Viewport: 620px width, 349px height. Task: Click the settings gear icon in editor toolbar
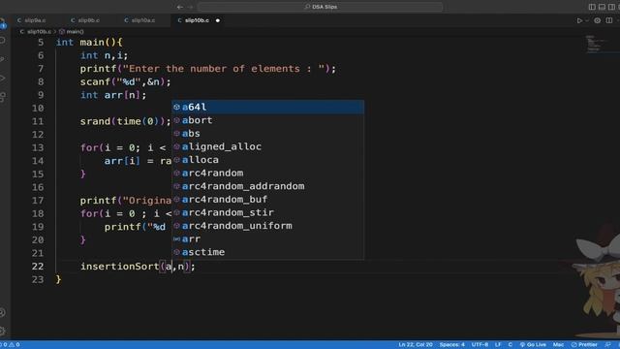point(597,20)
